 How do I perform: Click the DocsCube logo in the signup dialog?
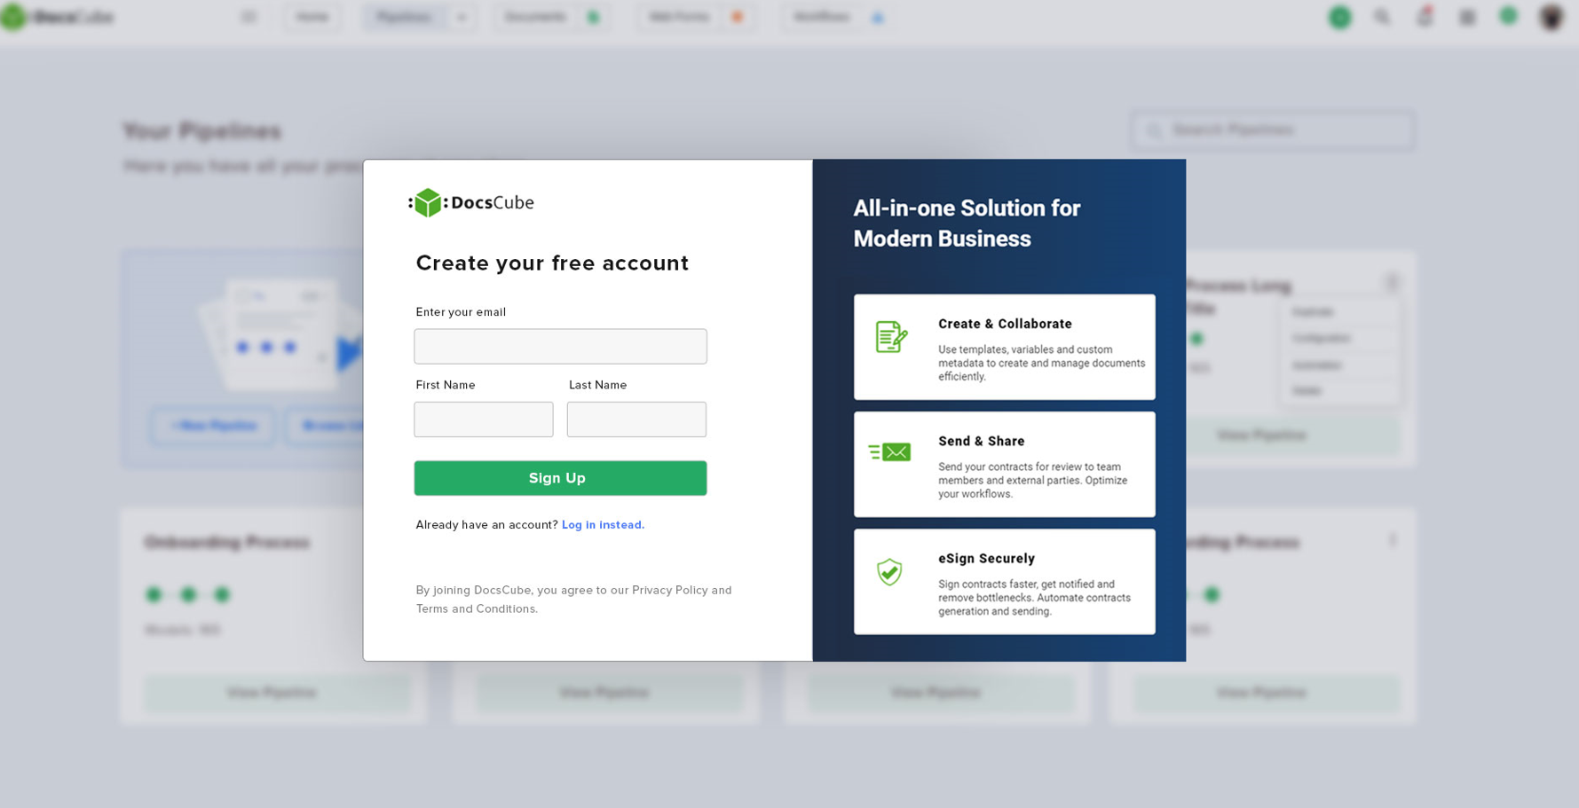[471, 202]
